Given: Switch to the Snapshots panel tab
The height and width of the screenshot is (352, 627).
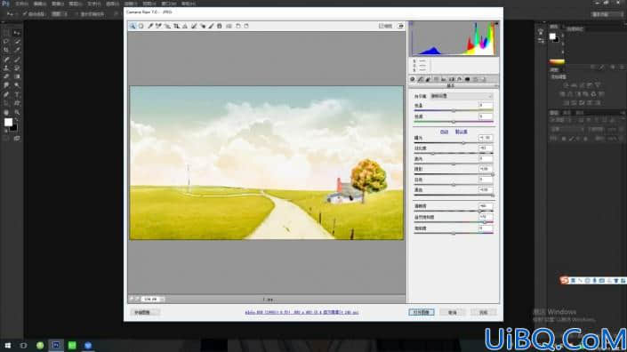Looking at the screenshot, I should pyautogui.click(x=483, y=79).
